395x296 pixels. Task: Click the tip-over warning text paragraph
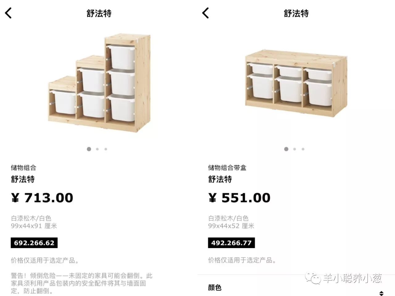click(82, 283)
